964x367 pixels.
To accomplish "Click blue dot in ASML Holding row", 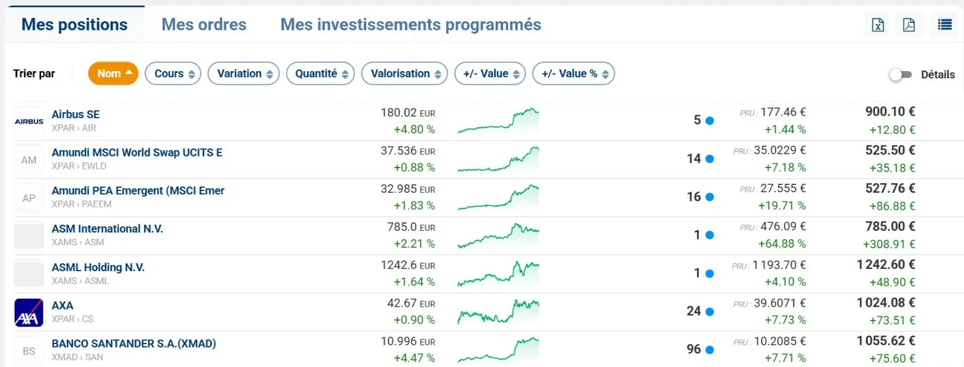I will [x=710, y=273].
